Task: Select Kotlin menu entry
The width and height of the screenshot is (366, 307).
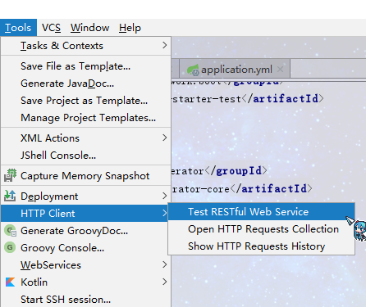Action: pyautogui.click(x=86, y=282)
